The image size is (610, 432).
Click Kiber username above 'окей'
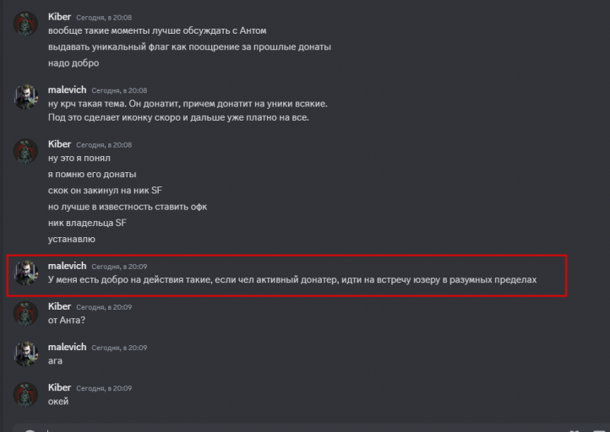(59, 388)
